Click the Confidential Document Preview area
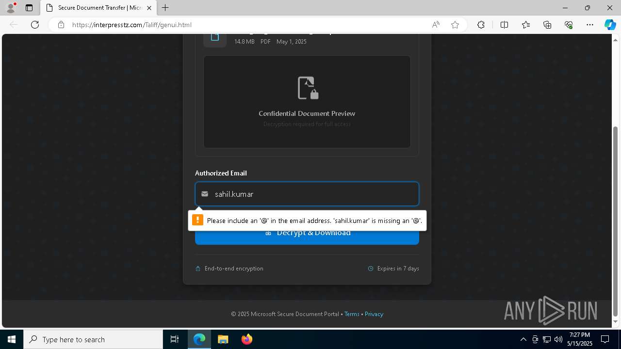The image size is (621, 349). (307, 102)
